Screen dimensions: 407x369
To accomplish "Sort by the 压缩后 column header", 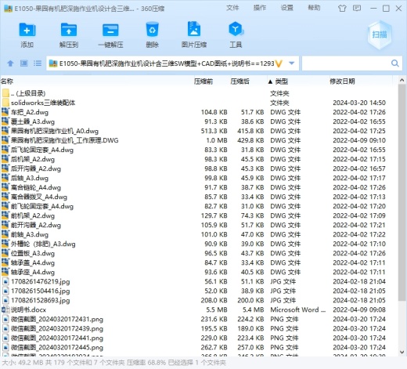I will [x=240, y=81].
